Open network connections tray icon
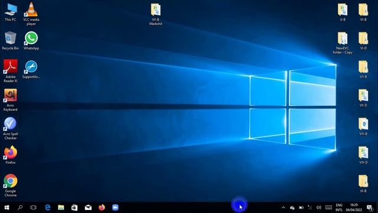378x213 pixels. 309,208
